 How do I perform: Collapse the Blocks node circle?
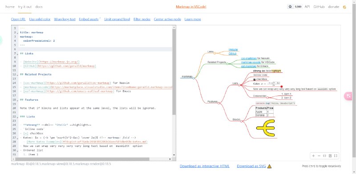241,121
